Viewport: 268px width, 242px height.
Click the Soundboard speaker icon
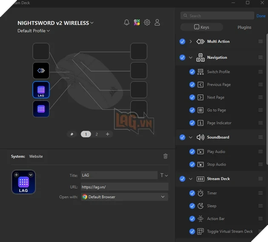pyautogui.click(x=200, y=137)
